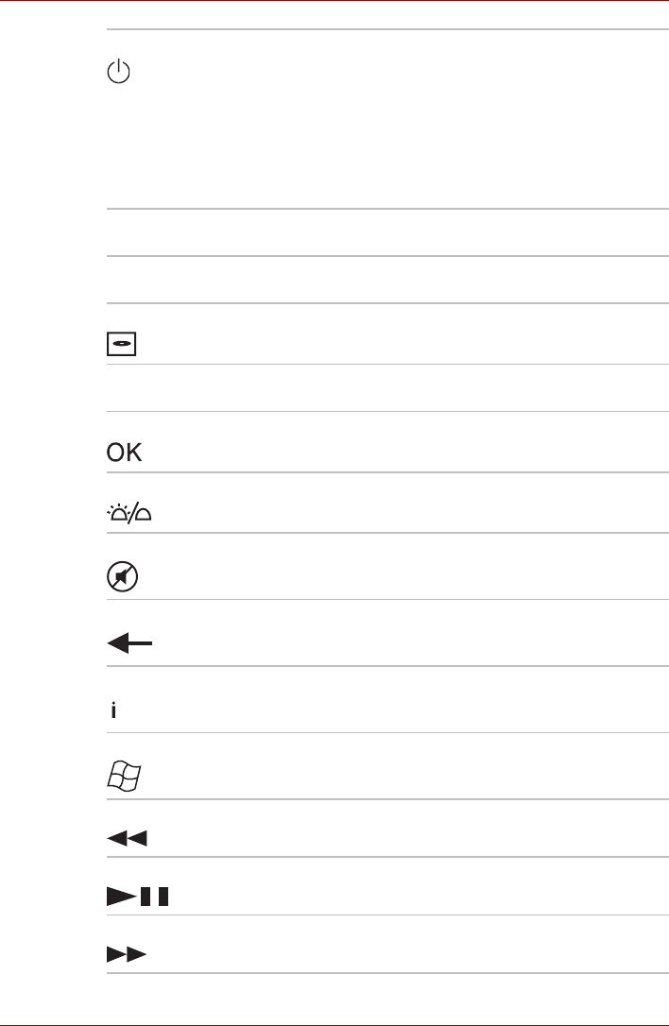The height and width of the screenshot is (1026, 669).
Task: Click the black line at page bottom
Action: pos(334,1025)
